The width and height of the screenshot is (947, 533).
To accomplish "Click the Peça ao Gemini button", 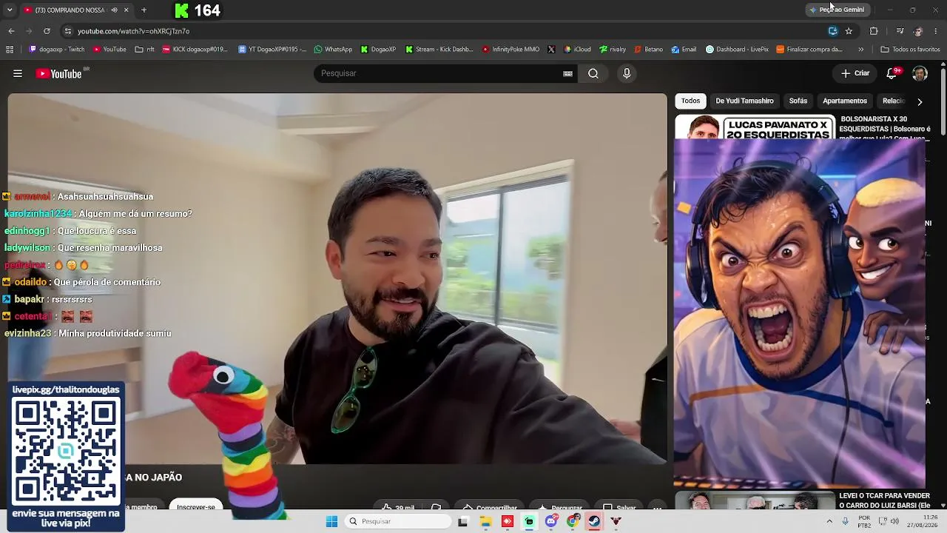I will (838, 10).
